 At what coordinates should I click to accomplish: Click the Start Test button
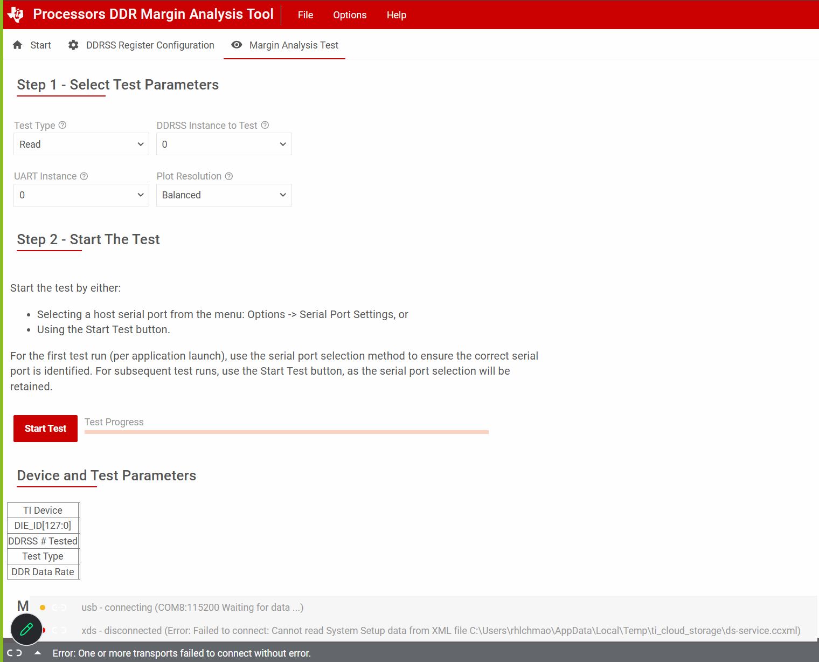[45, 429]
